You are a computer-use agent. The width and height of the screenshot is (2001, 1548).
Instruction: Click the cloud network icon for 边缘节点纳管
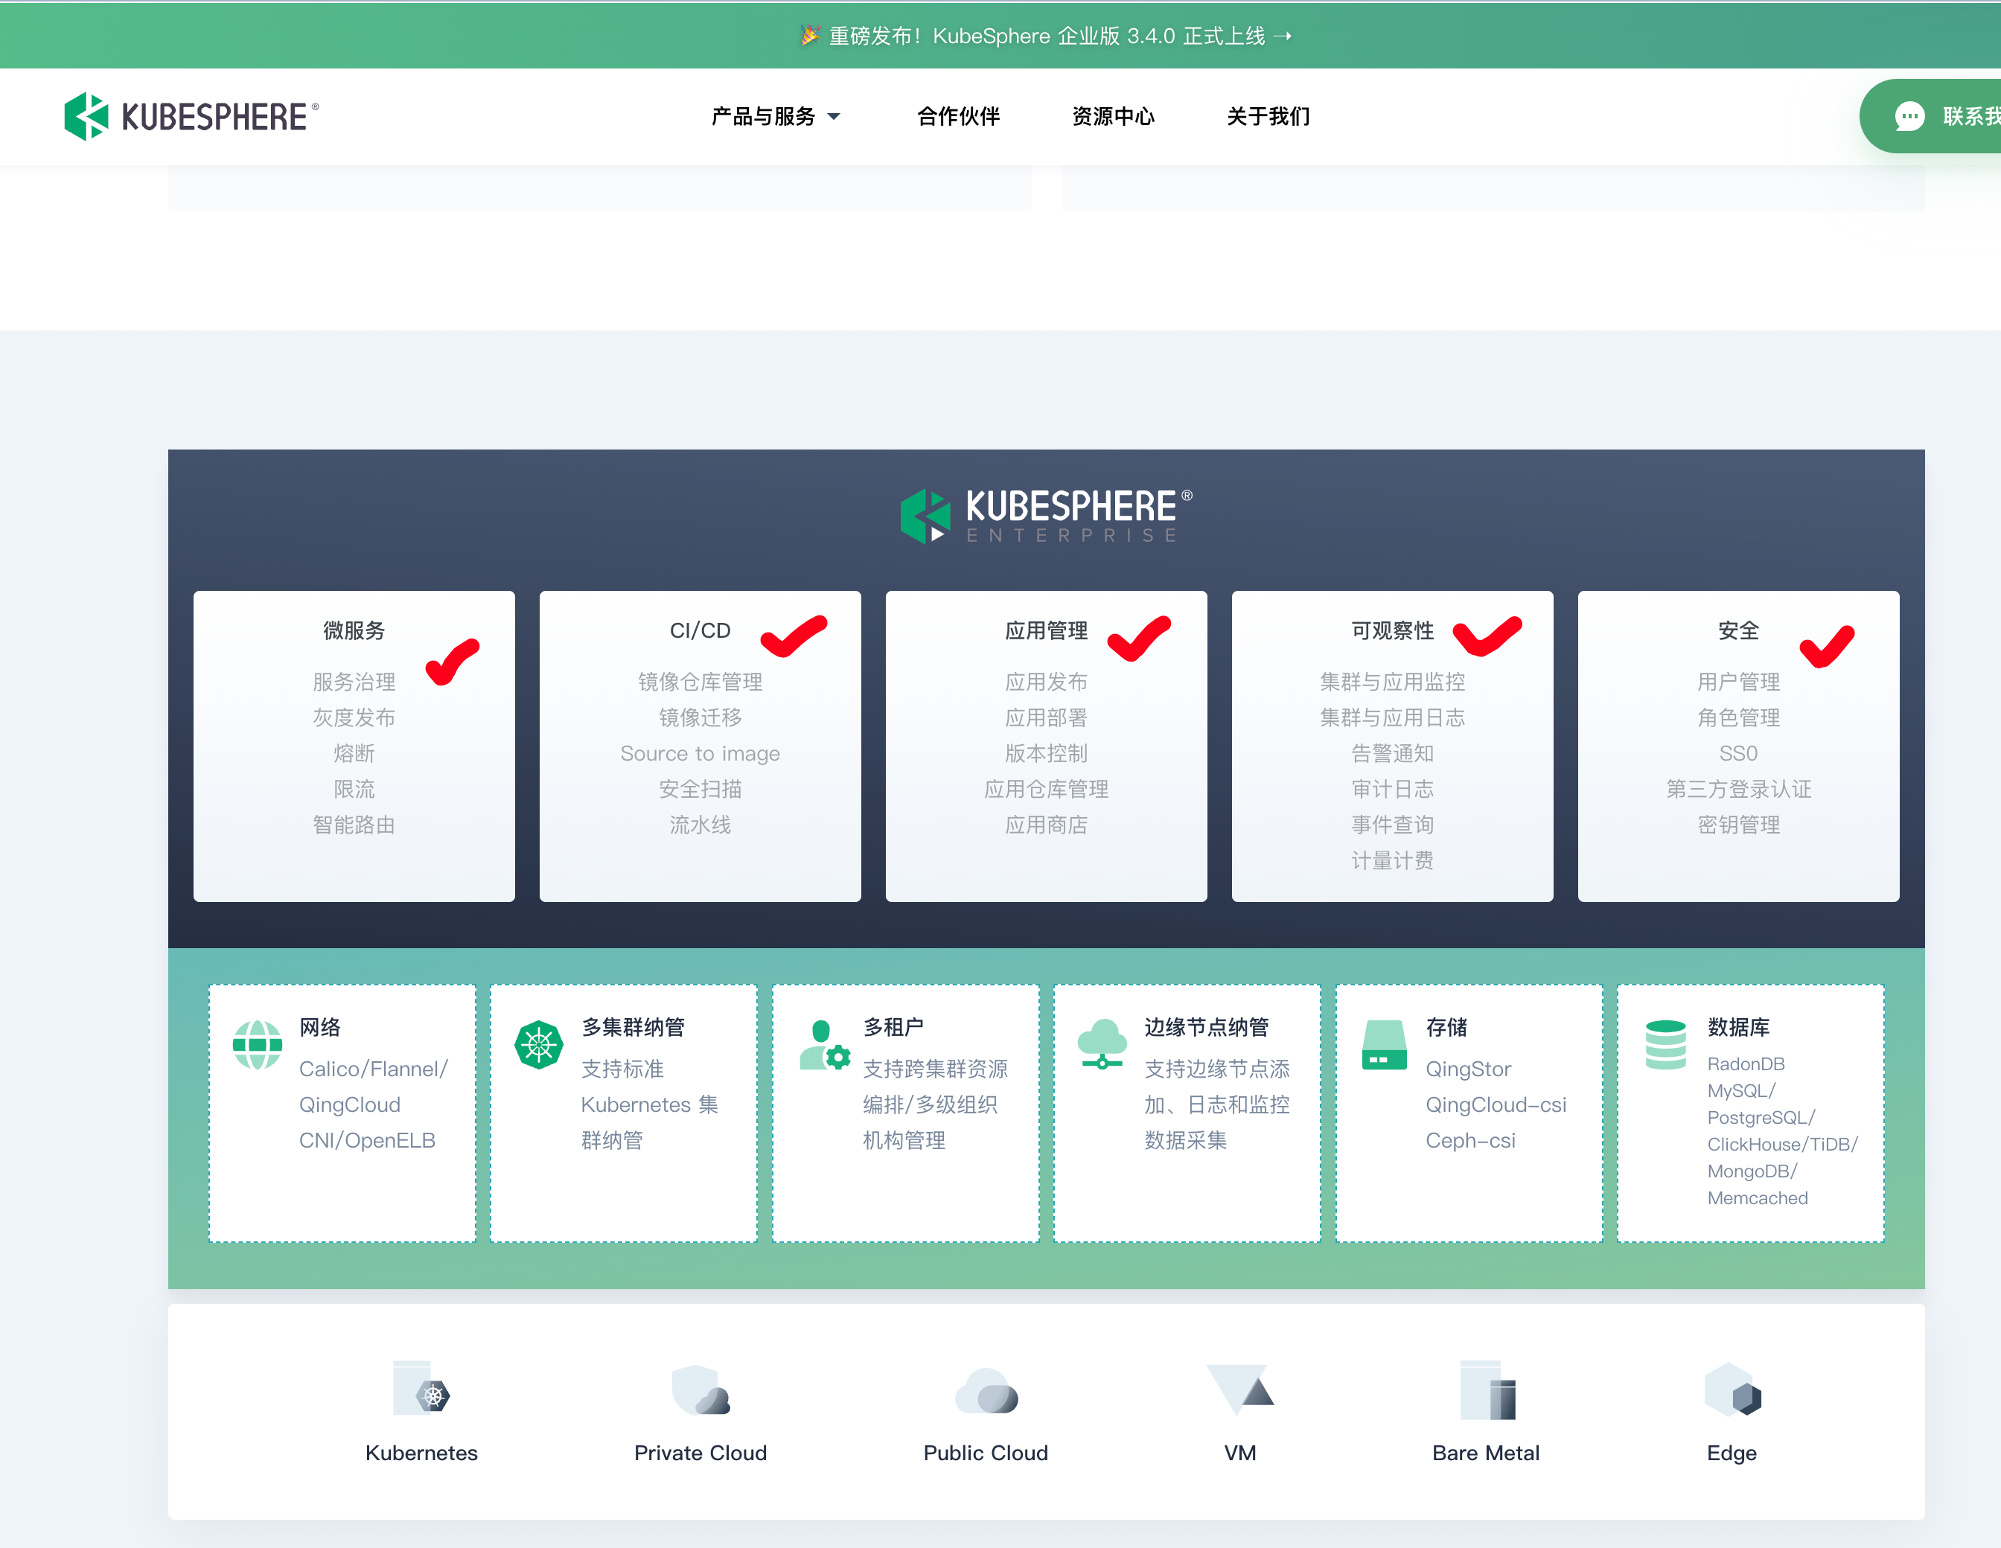click(1102, 1044)
